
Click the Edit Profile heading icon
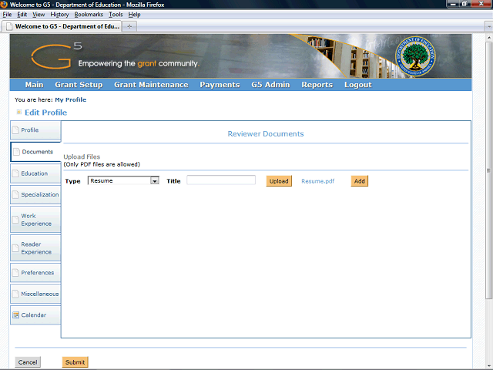pos(18,112)
